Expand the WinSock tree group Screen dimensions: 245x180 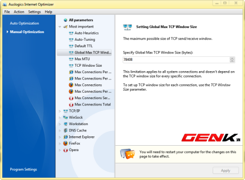point(60,118)
